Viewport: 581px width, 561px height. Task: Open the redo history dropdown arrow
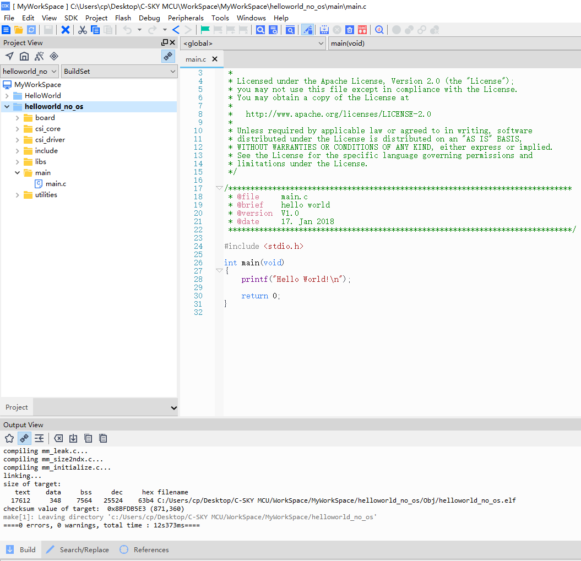[x=165, y=30]
